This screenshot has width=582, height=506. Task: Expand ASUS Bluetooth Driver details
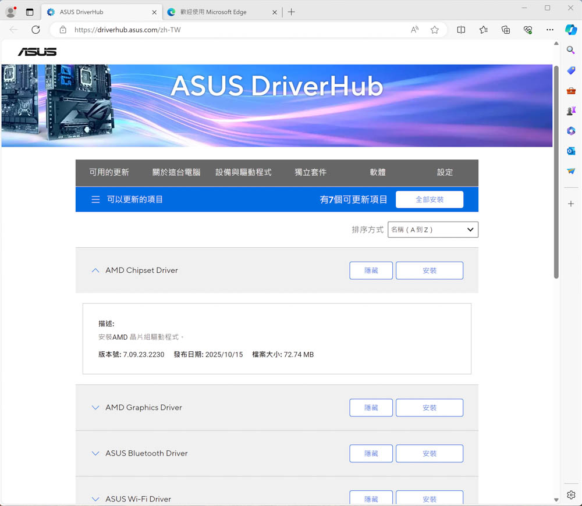[x=95, y=454]
